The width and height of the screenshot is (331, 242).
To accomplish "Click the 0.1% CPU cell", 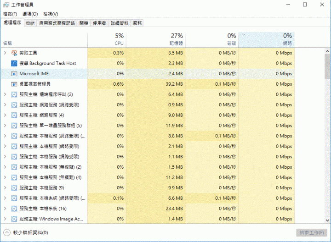I will coord(107,198).
